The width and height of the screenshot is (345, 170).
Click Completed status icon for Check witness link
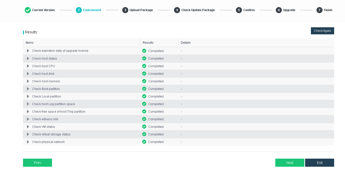pyautogui.click(x=144, y=119)
